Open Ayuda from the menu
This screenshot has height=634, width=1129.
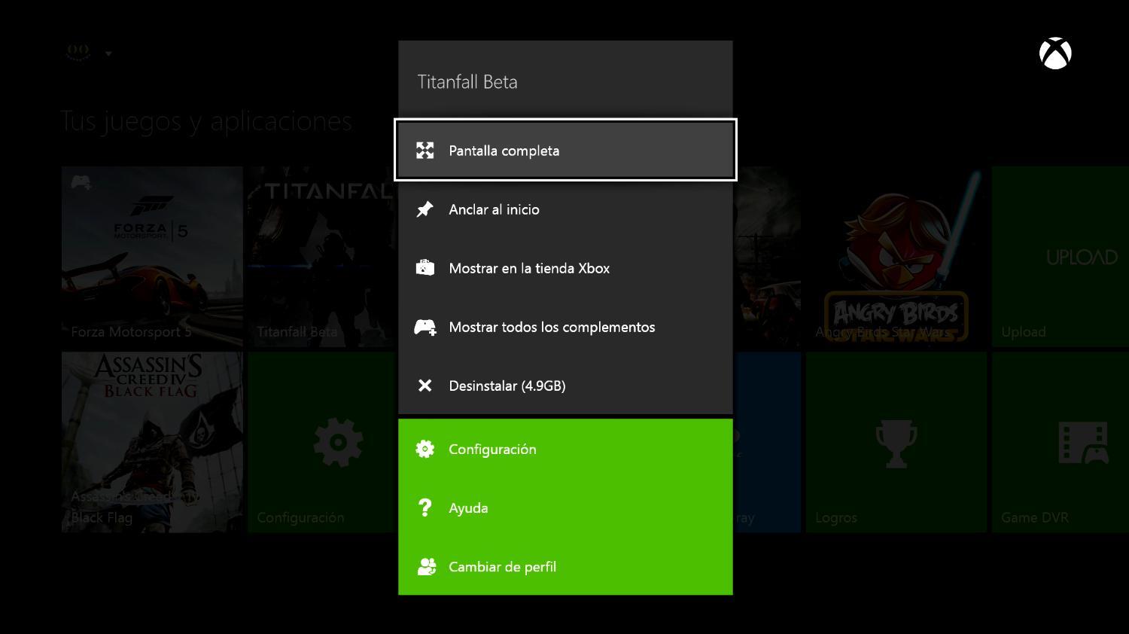(565, 508)
